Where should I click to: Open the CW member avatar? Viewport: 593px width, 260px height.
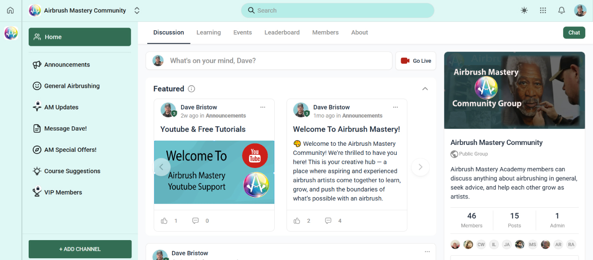coord(481,244)
